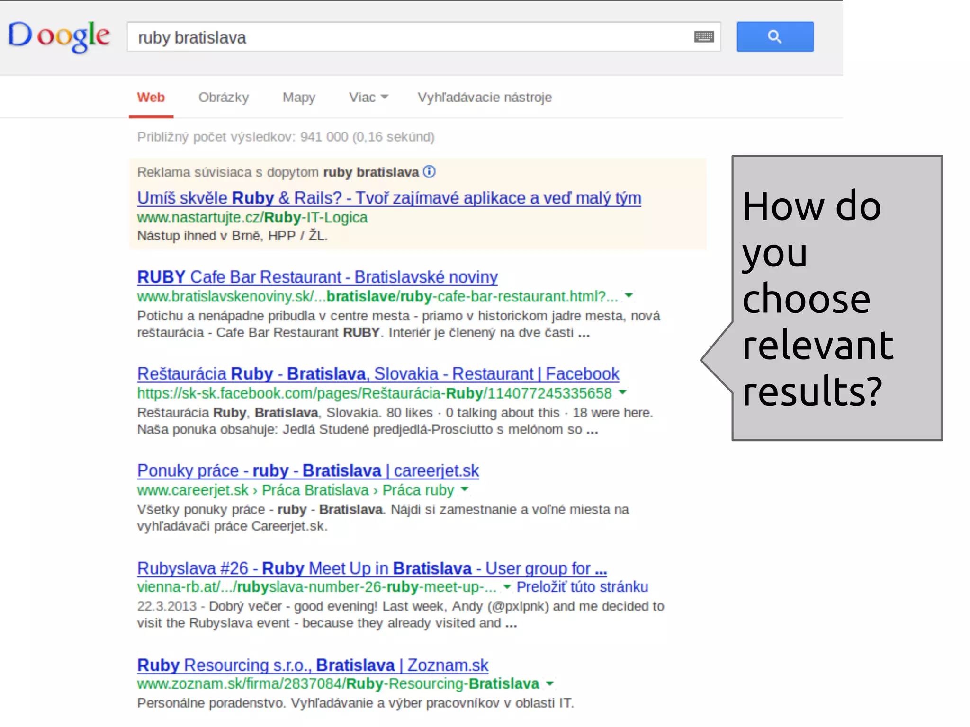The height and width of the screenshot is (727, 970).
Task: Click snippet Personálne poradenstvo under Zoznam.sk result
Action: (x=355, y=703)
